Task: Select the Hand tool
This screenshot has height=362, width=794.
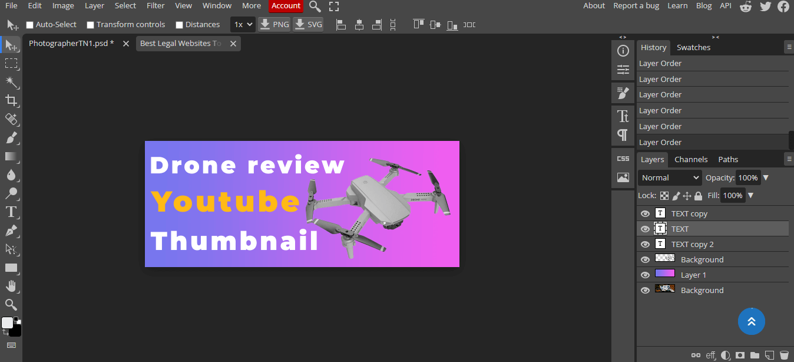Action: point(11,286)
